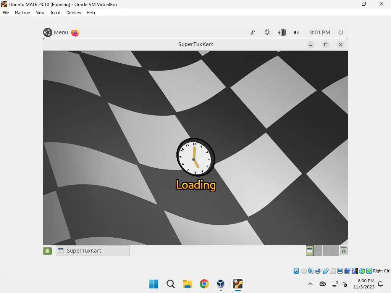Open the MATE session power menu
This screenshot has height=293, width=391.
pos(341,32)
